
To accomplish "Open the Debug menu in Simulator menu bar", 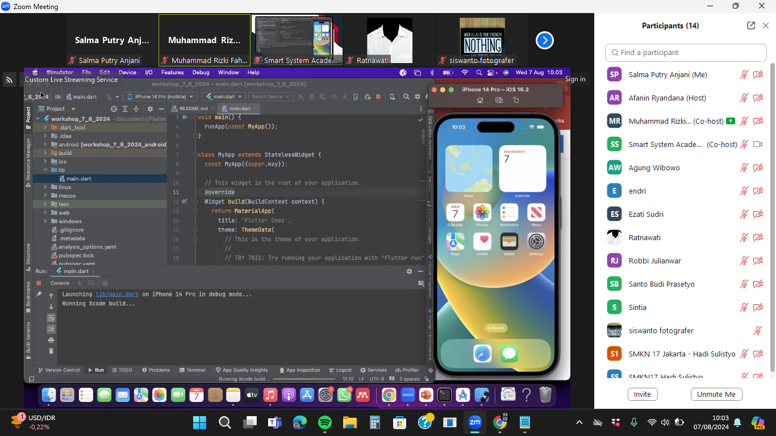I will (201, 73).
